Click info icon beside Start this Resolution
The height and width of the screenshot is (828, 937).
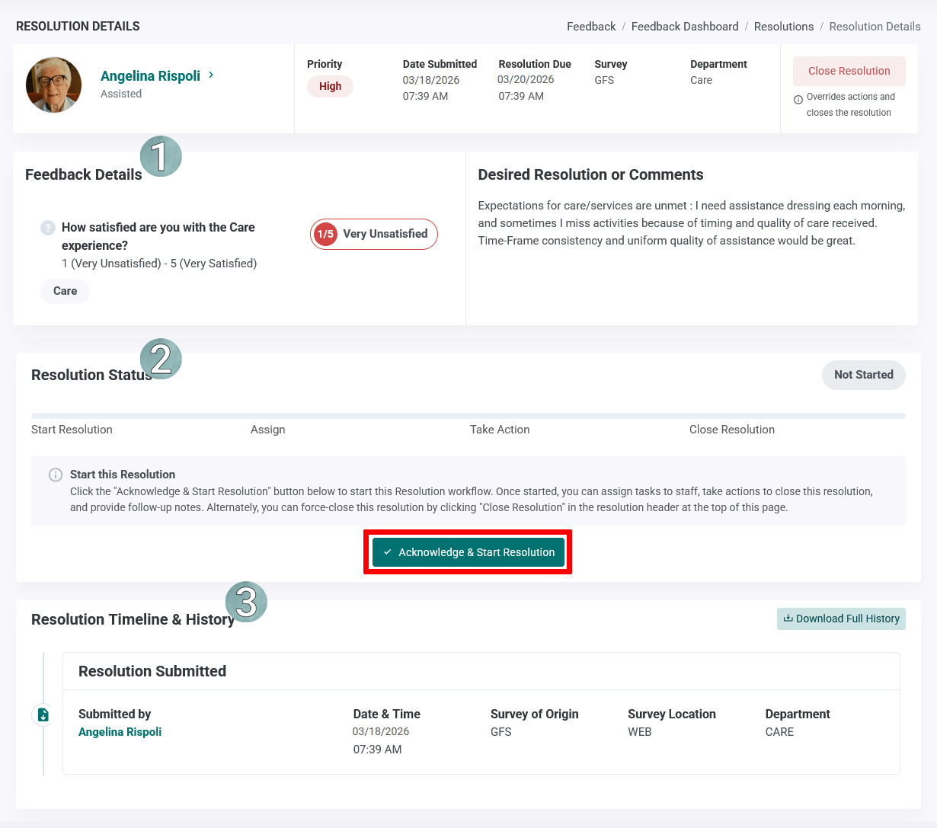56,475
